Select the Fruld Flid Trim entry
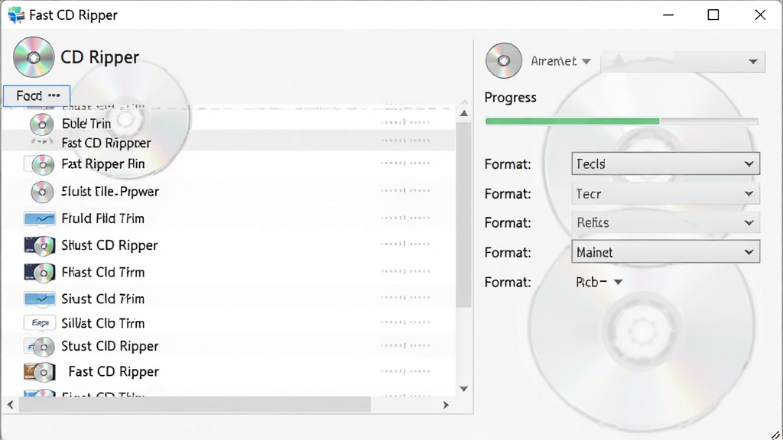783x440 pixels. point(229,218)
